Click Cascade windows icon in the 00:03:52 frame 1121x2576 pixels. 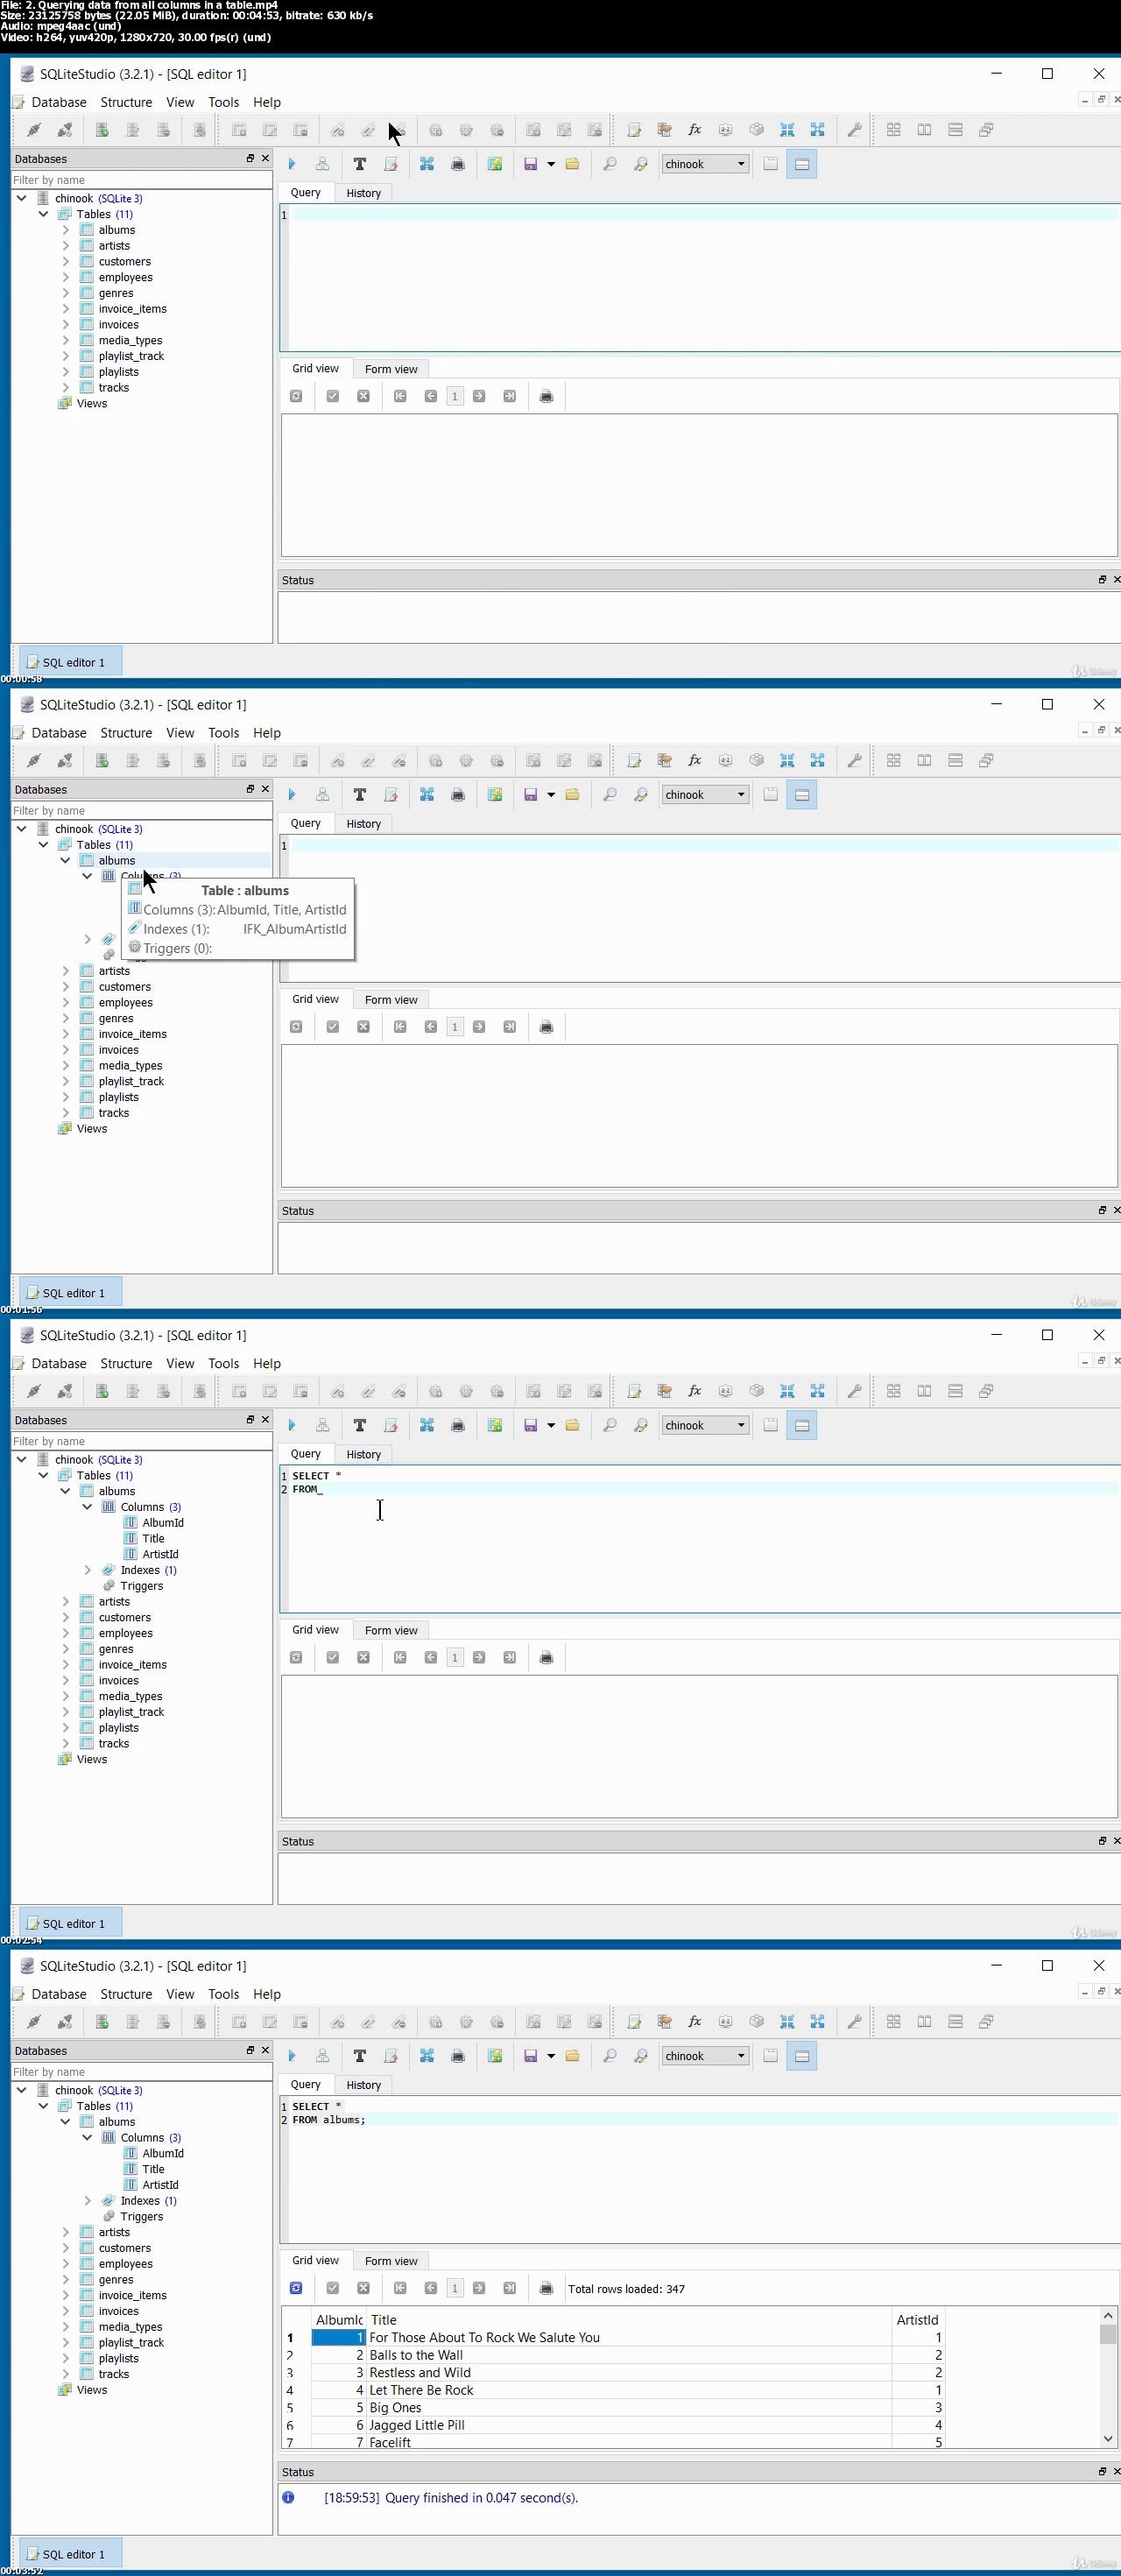click(986, 2022)
